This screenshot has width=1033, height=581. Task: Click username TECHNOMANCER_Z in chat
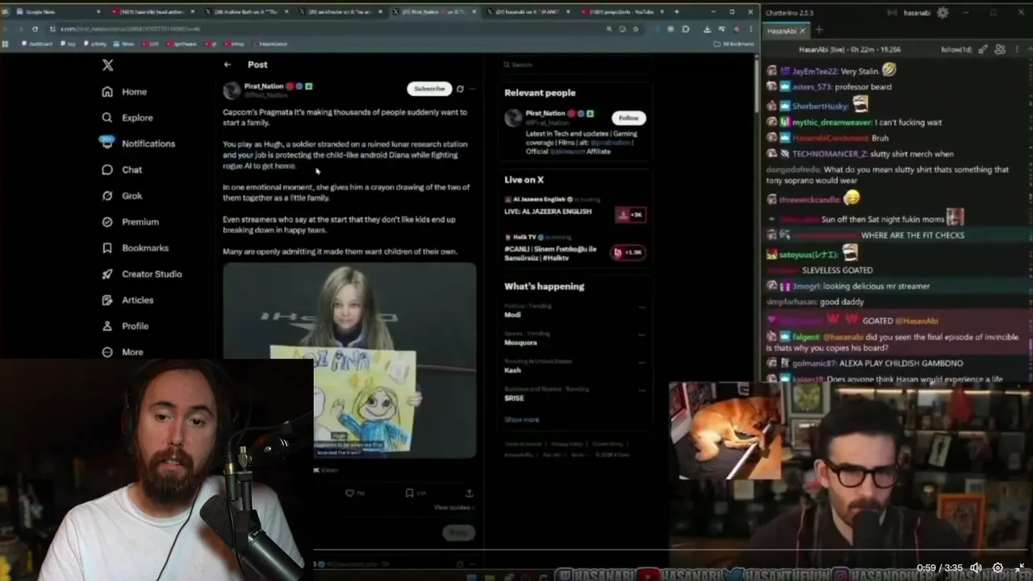click(x=830, y=154)
